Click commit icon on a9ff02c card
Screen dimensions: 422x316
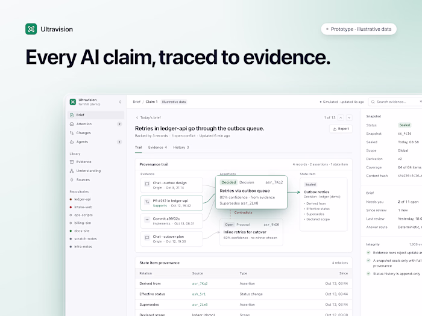pyautogui.click(x=147, y=220)
